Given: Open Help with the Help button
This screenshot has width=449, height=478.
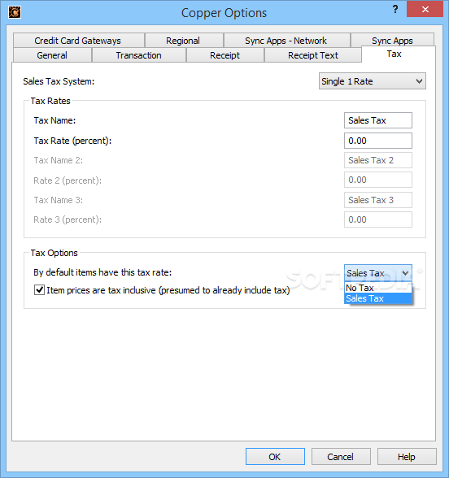Looking at the screenshot, I should [x=407, y=456].
